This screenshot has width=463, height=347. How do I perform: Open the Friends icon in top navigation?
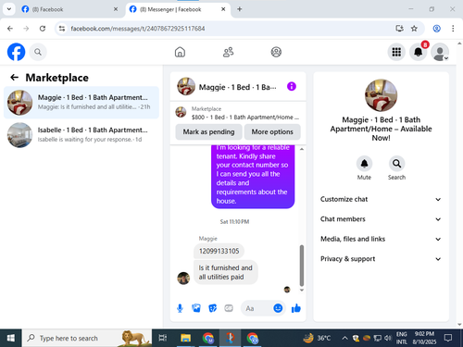tap(228, 52)
